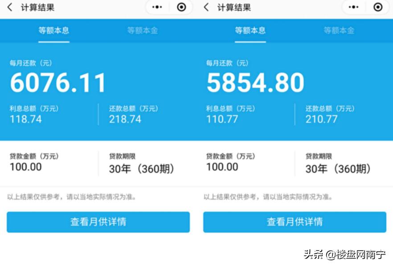Switch to 等额本金 tab on the left screen
This screenshot has height=267, width=393.
(x=142, y=31)
